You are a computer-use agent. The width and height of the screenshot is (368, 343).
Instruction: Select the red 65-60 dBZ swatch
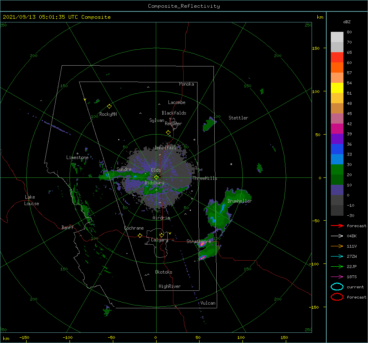[x=337, y=57]
